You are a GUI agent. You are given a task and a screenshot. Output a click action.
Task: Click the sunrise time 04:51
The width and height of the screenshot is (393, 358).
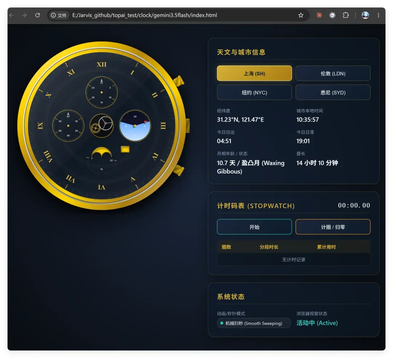(x=224, y=141)
